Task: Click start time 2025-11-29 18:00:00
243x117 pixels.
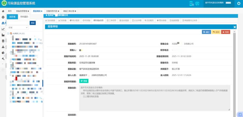Action: click(x=89, y=56)
